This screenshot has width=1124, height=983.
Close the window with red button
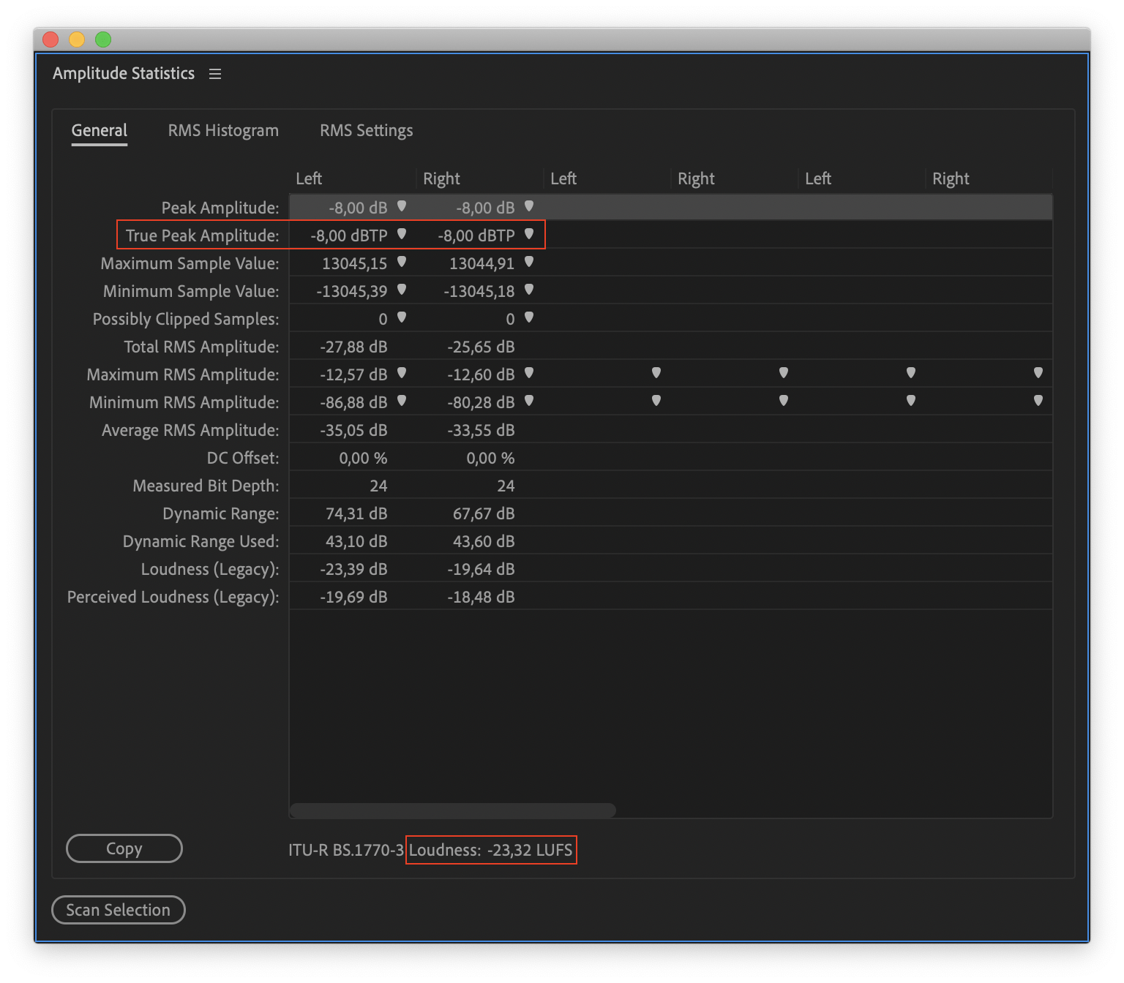click(x=50, y=39)
